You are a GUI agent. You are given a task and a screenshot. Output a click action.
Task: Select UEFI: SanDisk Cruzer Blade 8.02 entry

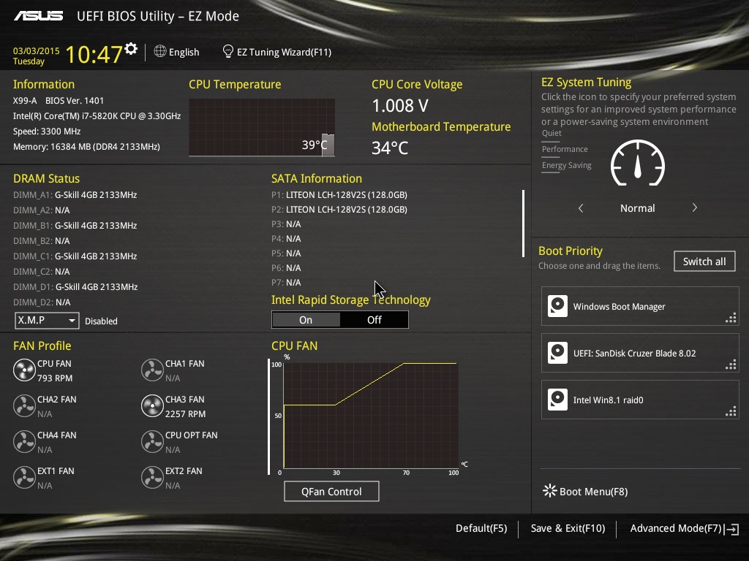pyautogui.click(x=640, y=353)
